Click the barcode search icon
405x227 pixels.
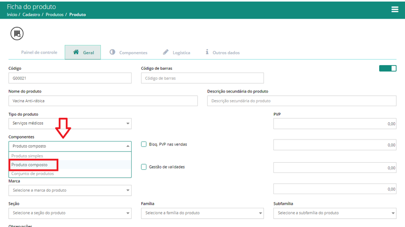(x=17, y=33)
